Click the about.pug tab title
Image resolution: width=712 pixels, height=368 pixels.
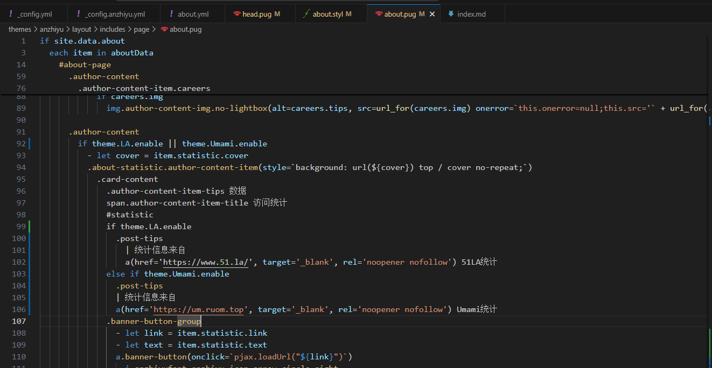point(400,14)
